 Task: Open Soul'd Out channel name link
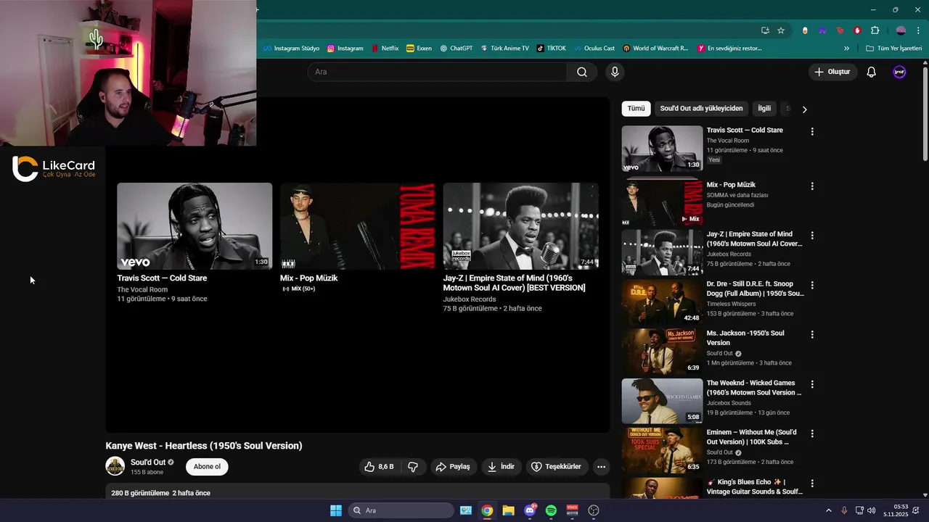148,463
